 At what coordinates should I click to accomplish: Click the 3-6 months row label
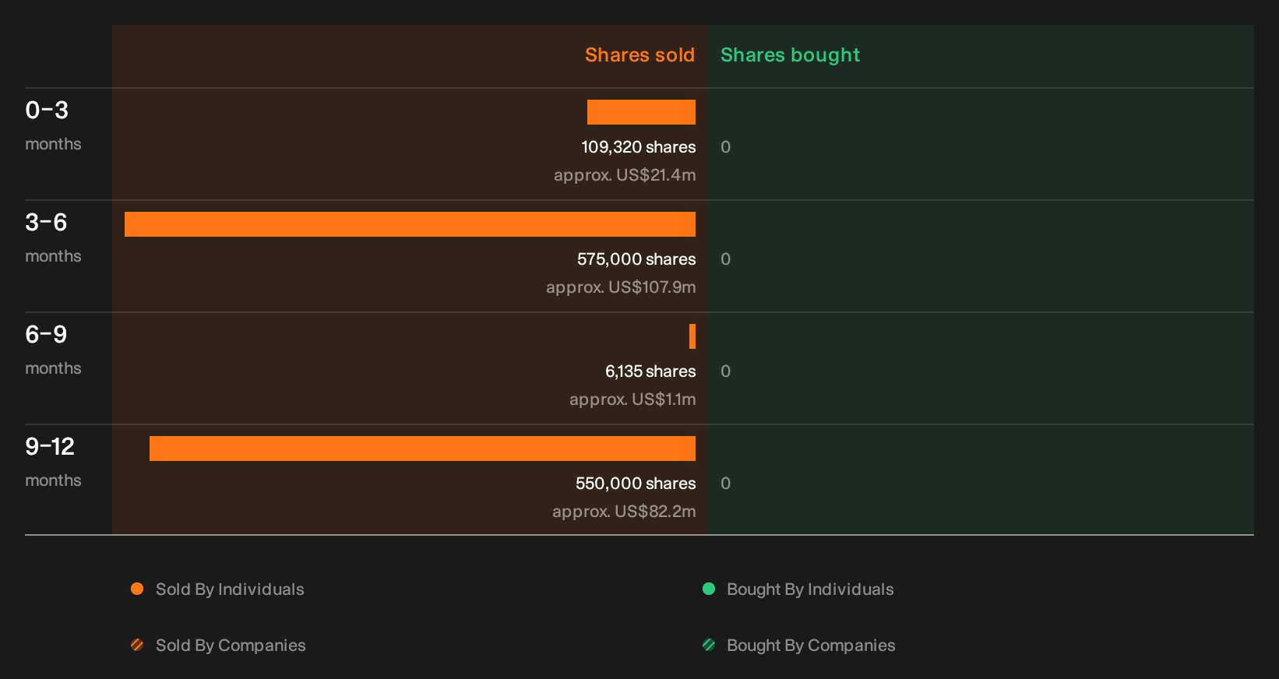coord(53,238)
